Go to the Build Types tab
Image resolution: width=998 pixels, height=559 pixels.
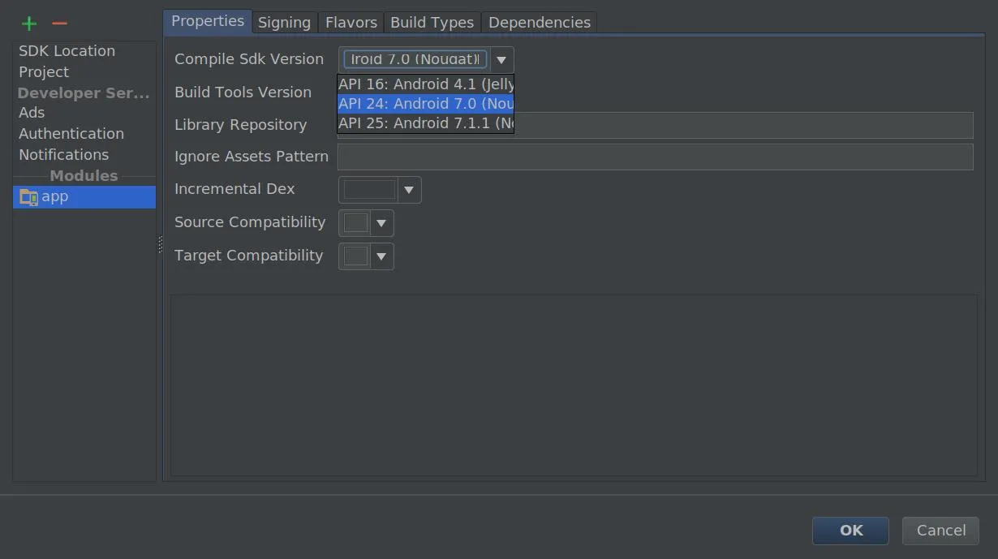[432, 23]
